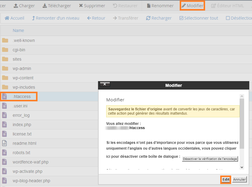Image resolution: width=252 pixels, height=187 pixels.
Task: Select the license.txt file name
Action: (22, 134)
